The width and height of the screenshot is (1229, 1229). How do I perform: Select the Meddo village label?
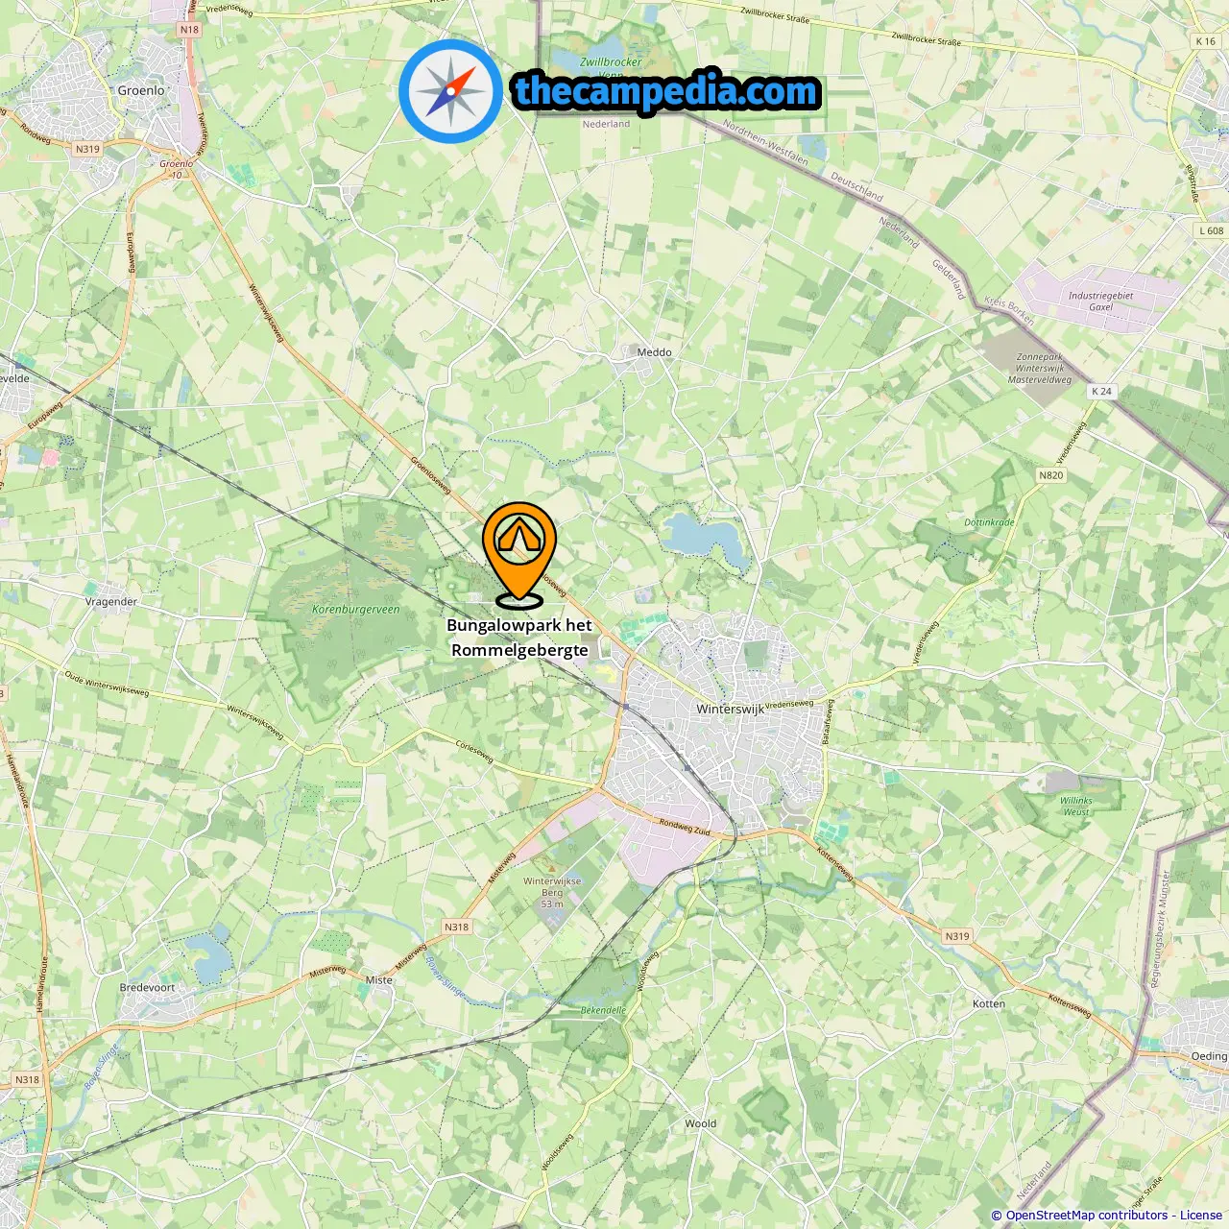point(654,352)
